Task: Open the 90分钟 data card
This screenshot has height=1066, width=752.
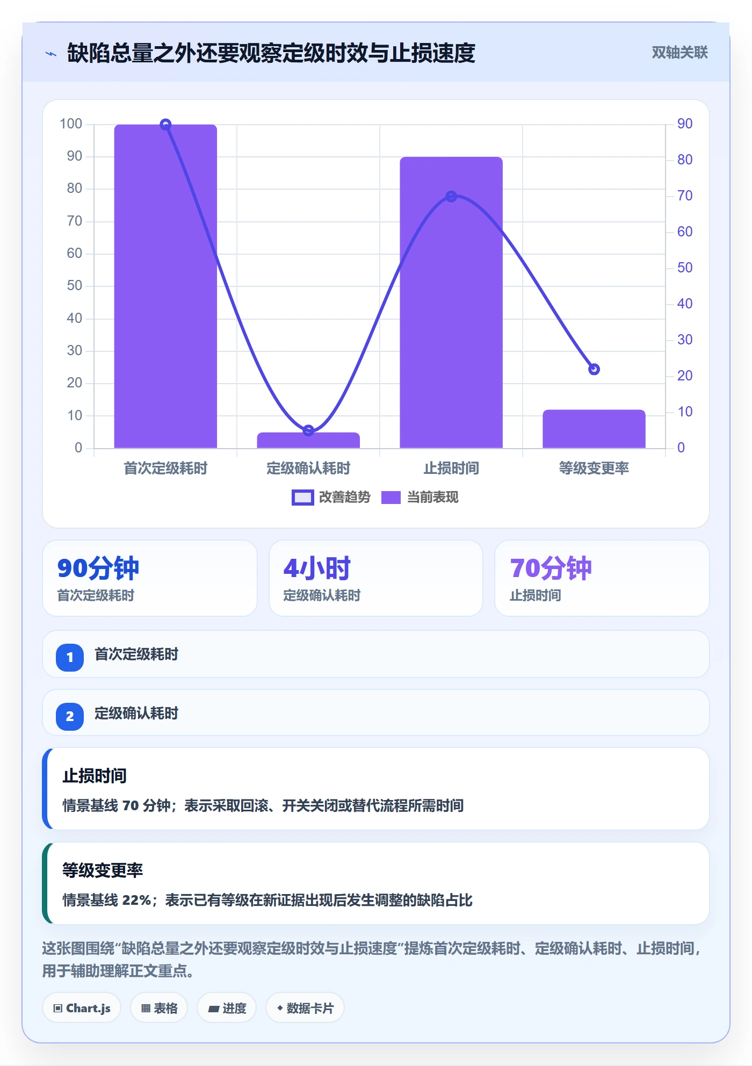Action: 150,578
